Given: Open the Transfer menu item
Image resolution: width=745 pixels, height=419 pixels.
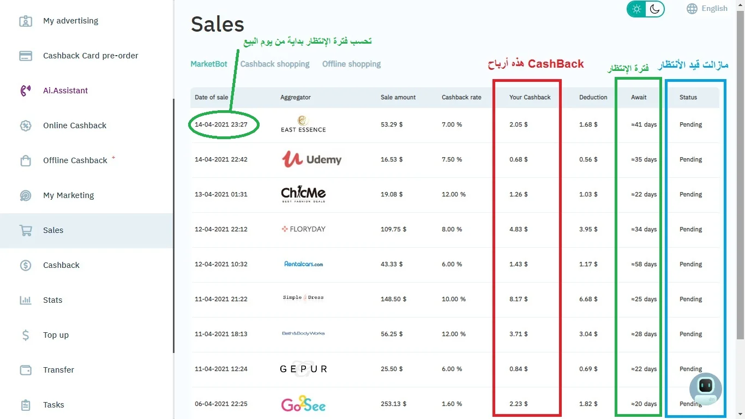Looking at the screenshot, I should (x=58, y=370).
